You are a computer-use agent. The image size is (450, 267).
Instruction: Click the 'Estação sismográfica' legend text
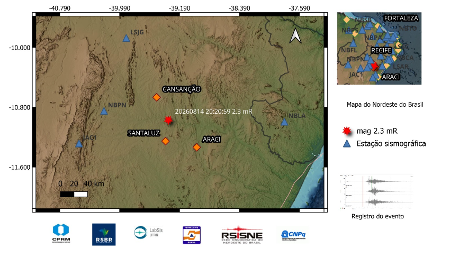[x=391, y=144]
